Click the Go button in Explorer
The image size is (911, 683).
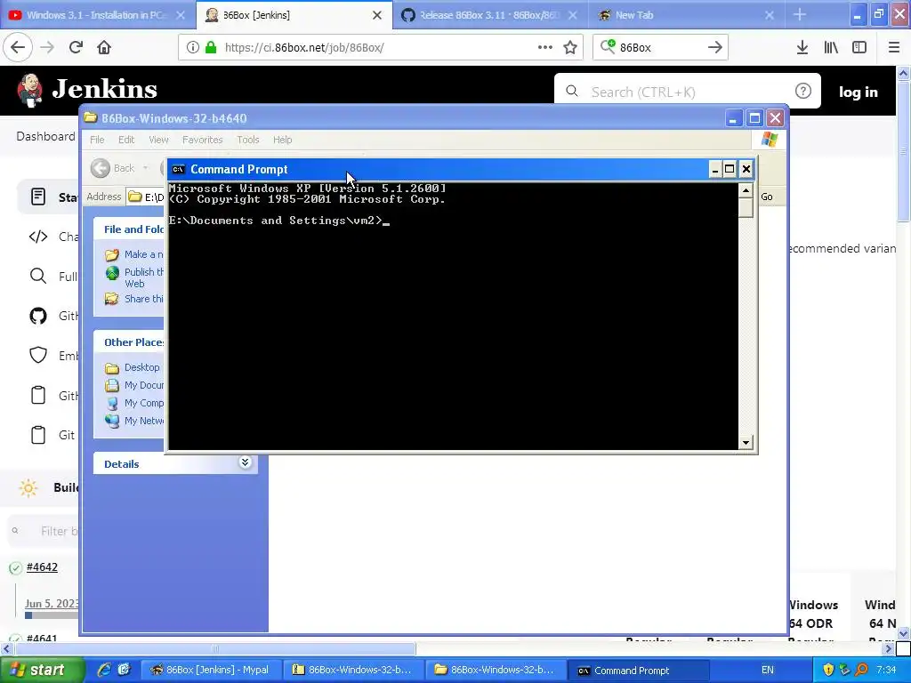click(766, 197)
